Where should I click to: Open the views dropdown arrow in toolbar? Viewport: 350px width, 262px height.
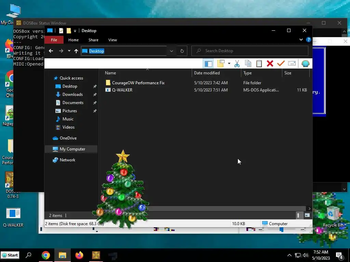(x=229, y=64)
